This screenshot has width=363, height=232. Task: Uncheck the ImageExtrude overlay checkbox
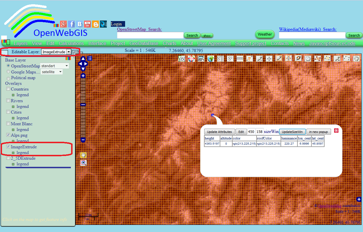click(x=8, y=147)
